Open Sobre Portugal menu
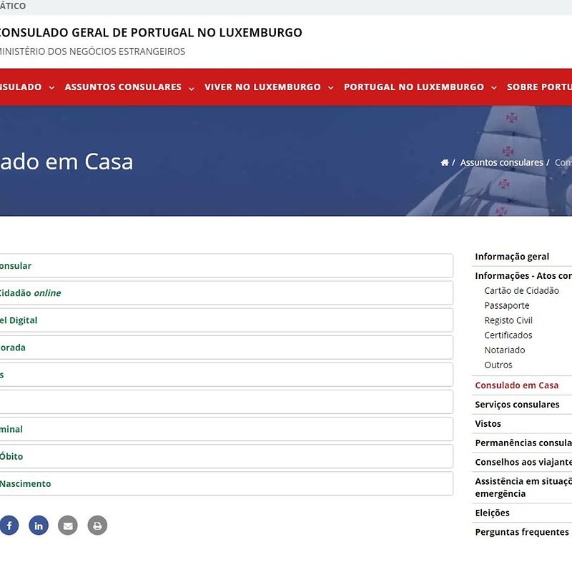Image resolution: width=572 pixels, height=572 pixels. pos(539,87)
